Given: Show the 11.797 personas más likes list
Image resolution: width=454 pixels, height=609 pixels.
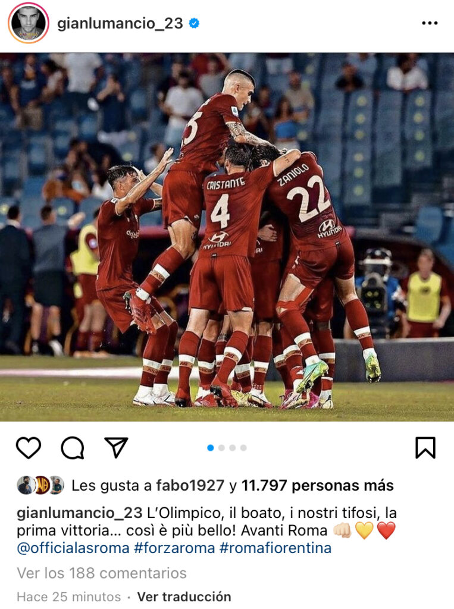Looking at the screenshot, I should pos(318,485).
